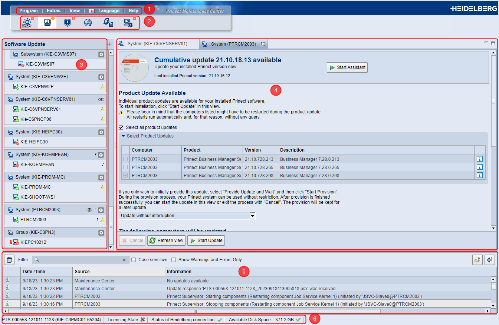Collapse the Select Product Updates section
This screenshot has width=499, height=325.
pyautogui.click(x=123, y=136)
